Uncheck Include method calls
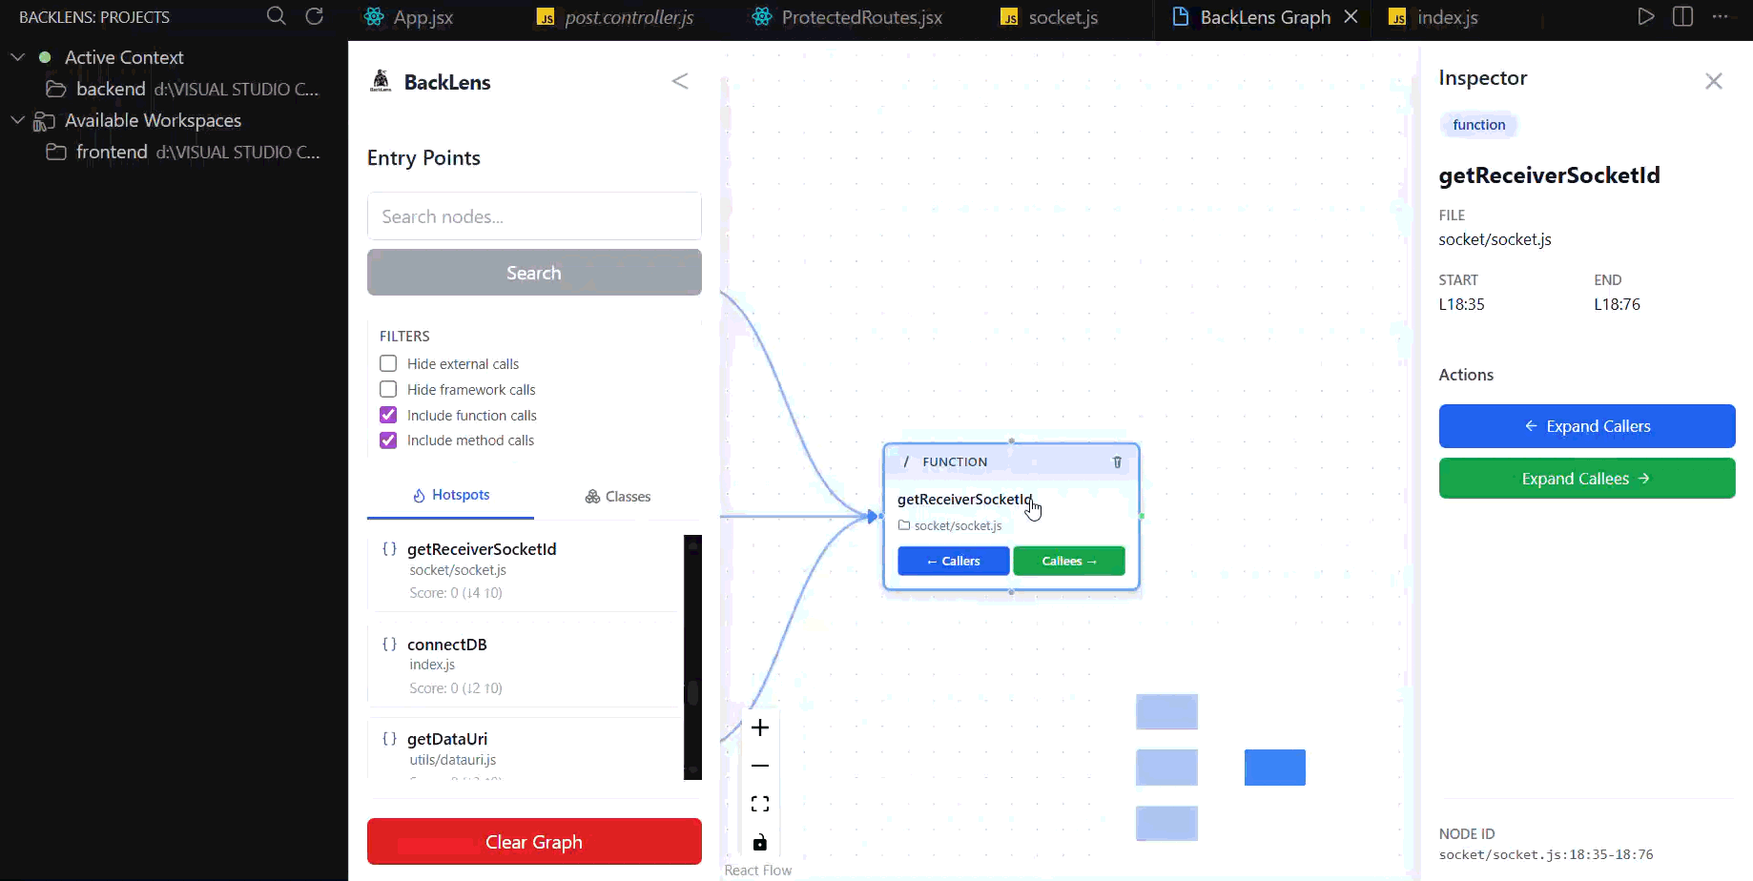The width and height of the screenshot is (1753, 881). (388, 440)
